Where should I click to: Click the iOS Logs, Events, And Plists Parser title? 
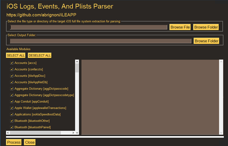pyautogui.click(x=60, y=6)
